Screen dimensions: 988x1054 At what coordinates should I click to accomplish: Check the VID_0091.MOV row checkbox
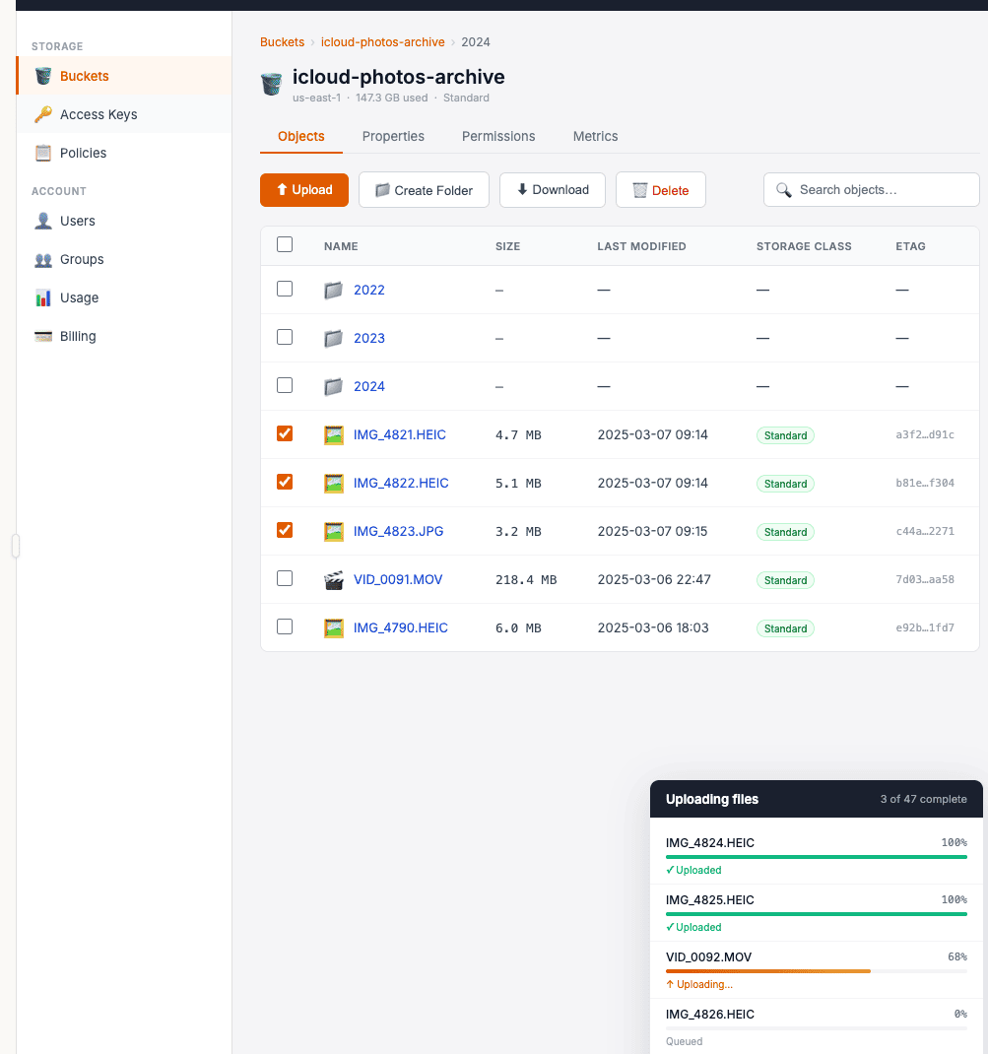click(285, 578)
